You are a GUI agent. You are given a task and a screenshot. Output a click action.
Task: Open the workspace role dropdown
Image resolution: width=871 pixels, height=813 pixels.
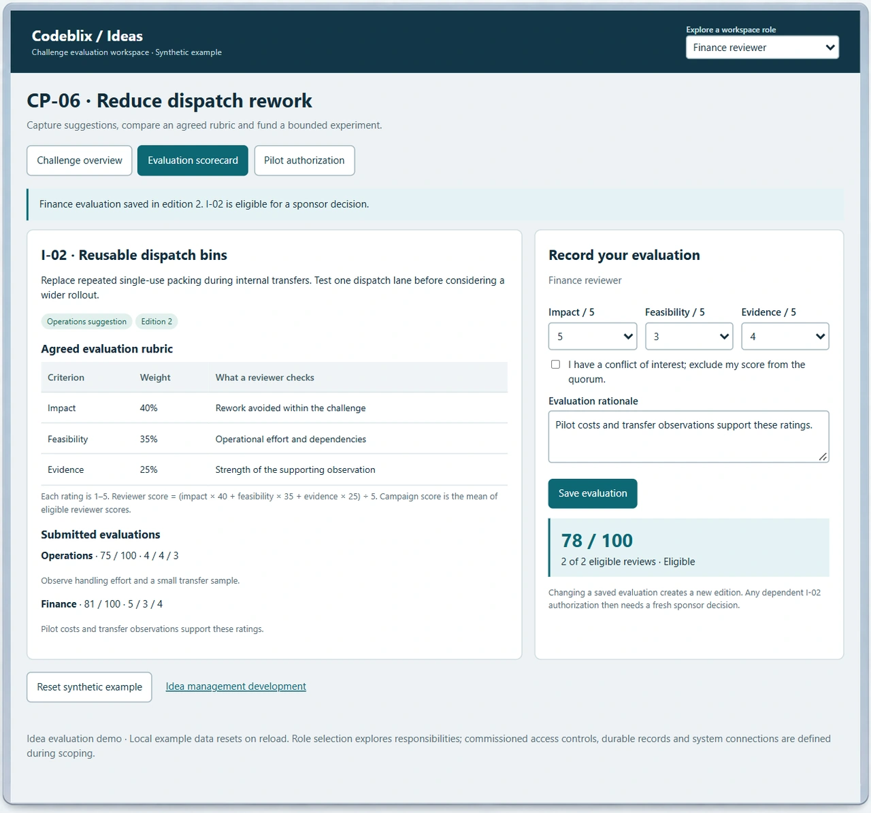click(762, 48)
